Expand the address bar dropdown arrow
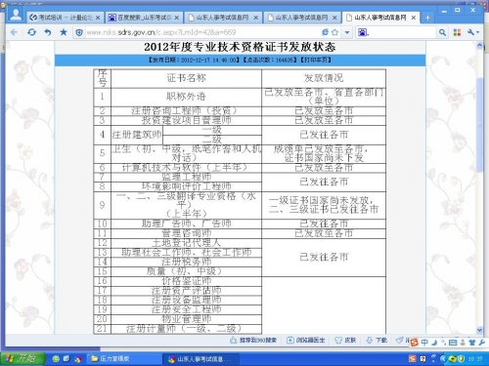The width and height of the screenshot is (489, 366). [x=347, y=32]
